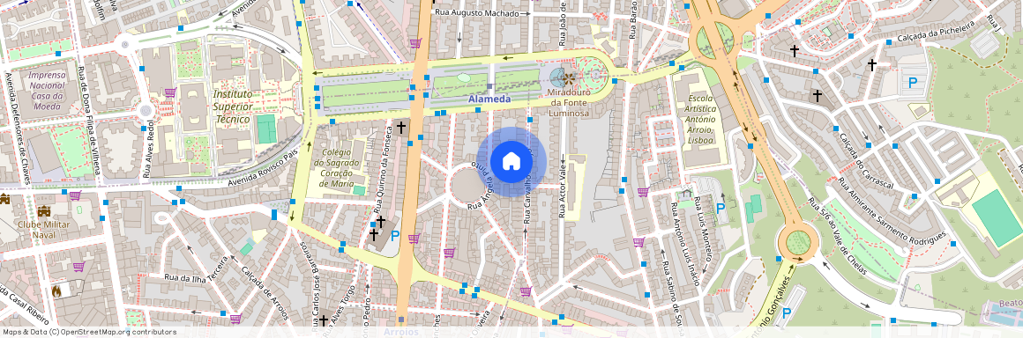This screenshot has height=338, width=1023.
Task: Select the parking P beside Rua Luís Monteiro
Action: [x=721, y=209]
